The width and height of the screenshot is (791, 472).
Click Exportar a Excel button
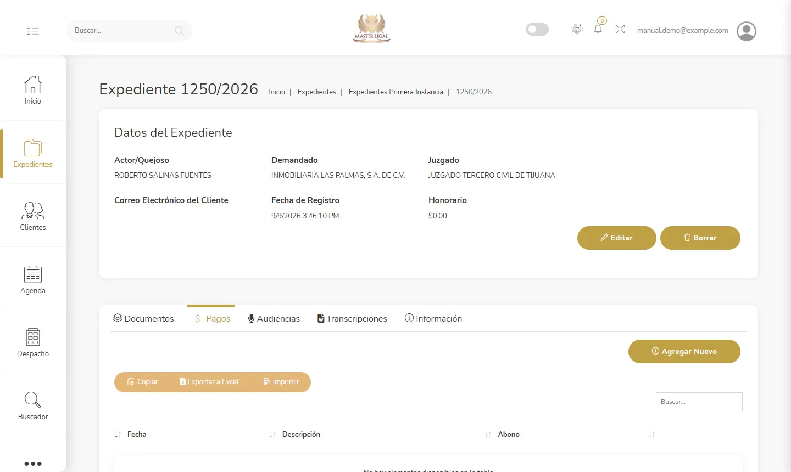209,382
